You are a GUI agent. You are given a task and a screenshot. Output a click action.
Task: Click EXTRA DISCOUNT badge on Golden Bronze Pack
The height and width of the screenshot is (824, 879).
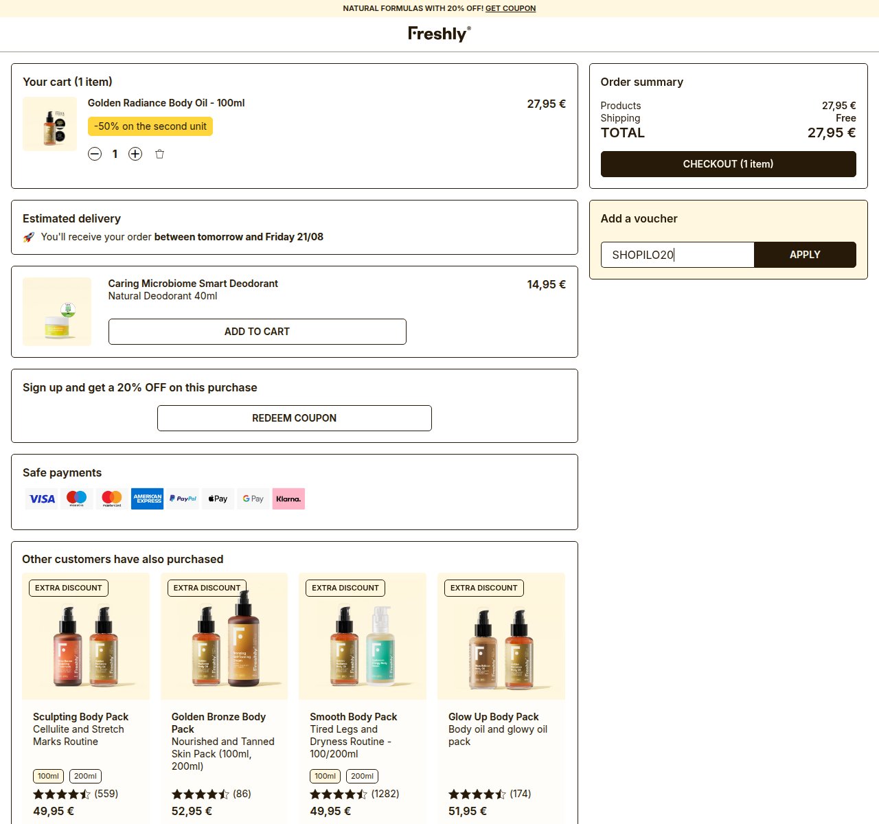[207, 588]
